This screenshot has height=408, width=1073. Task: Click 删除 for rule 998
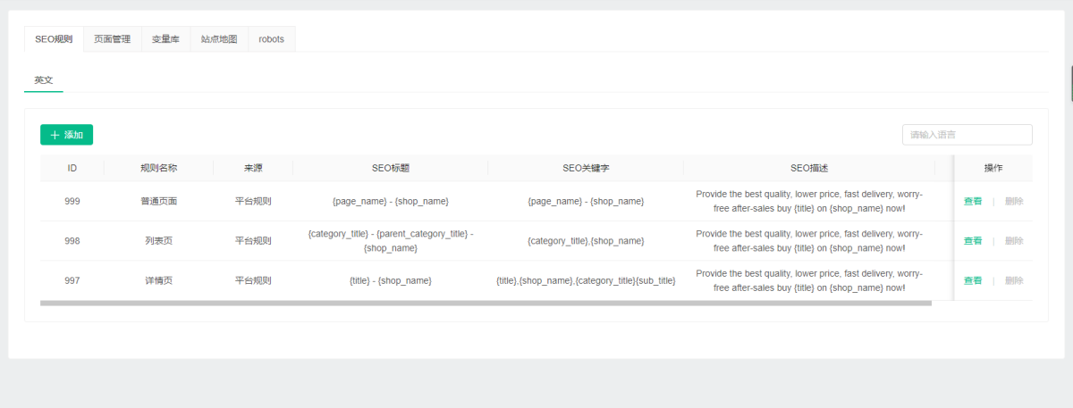tap(1014, 241)
